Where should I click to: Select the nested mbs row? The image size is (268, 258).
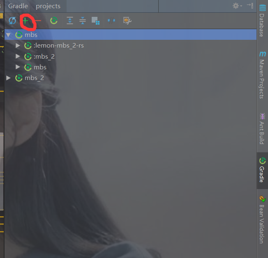pyautogui.click(x=130, y=67)
